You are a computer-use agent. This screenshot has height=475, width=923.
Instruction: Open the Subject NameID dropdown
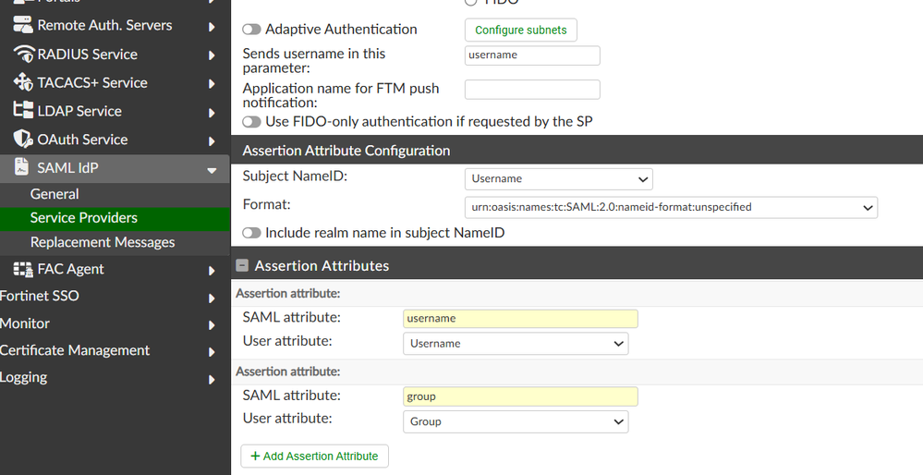tap(558, 179)
